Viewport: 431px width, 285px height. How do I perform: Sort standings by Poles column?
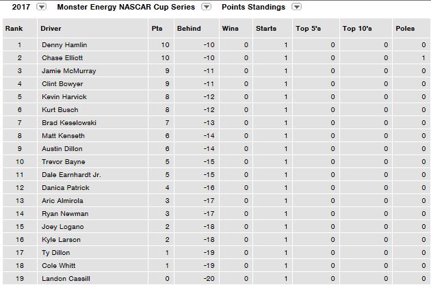(404, 29)
